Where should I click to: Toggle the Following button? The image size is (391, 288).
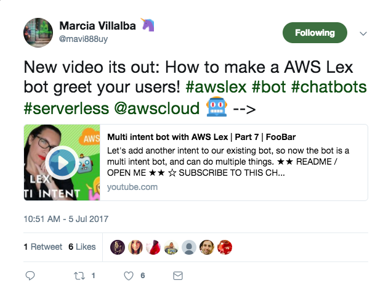coord(315,33)
